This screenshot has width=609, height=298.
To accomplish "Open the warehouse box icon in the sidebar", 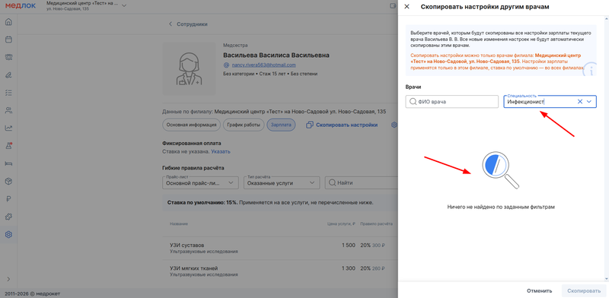I will point(8,181).
